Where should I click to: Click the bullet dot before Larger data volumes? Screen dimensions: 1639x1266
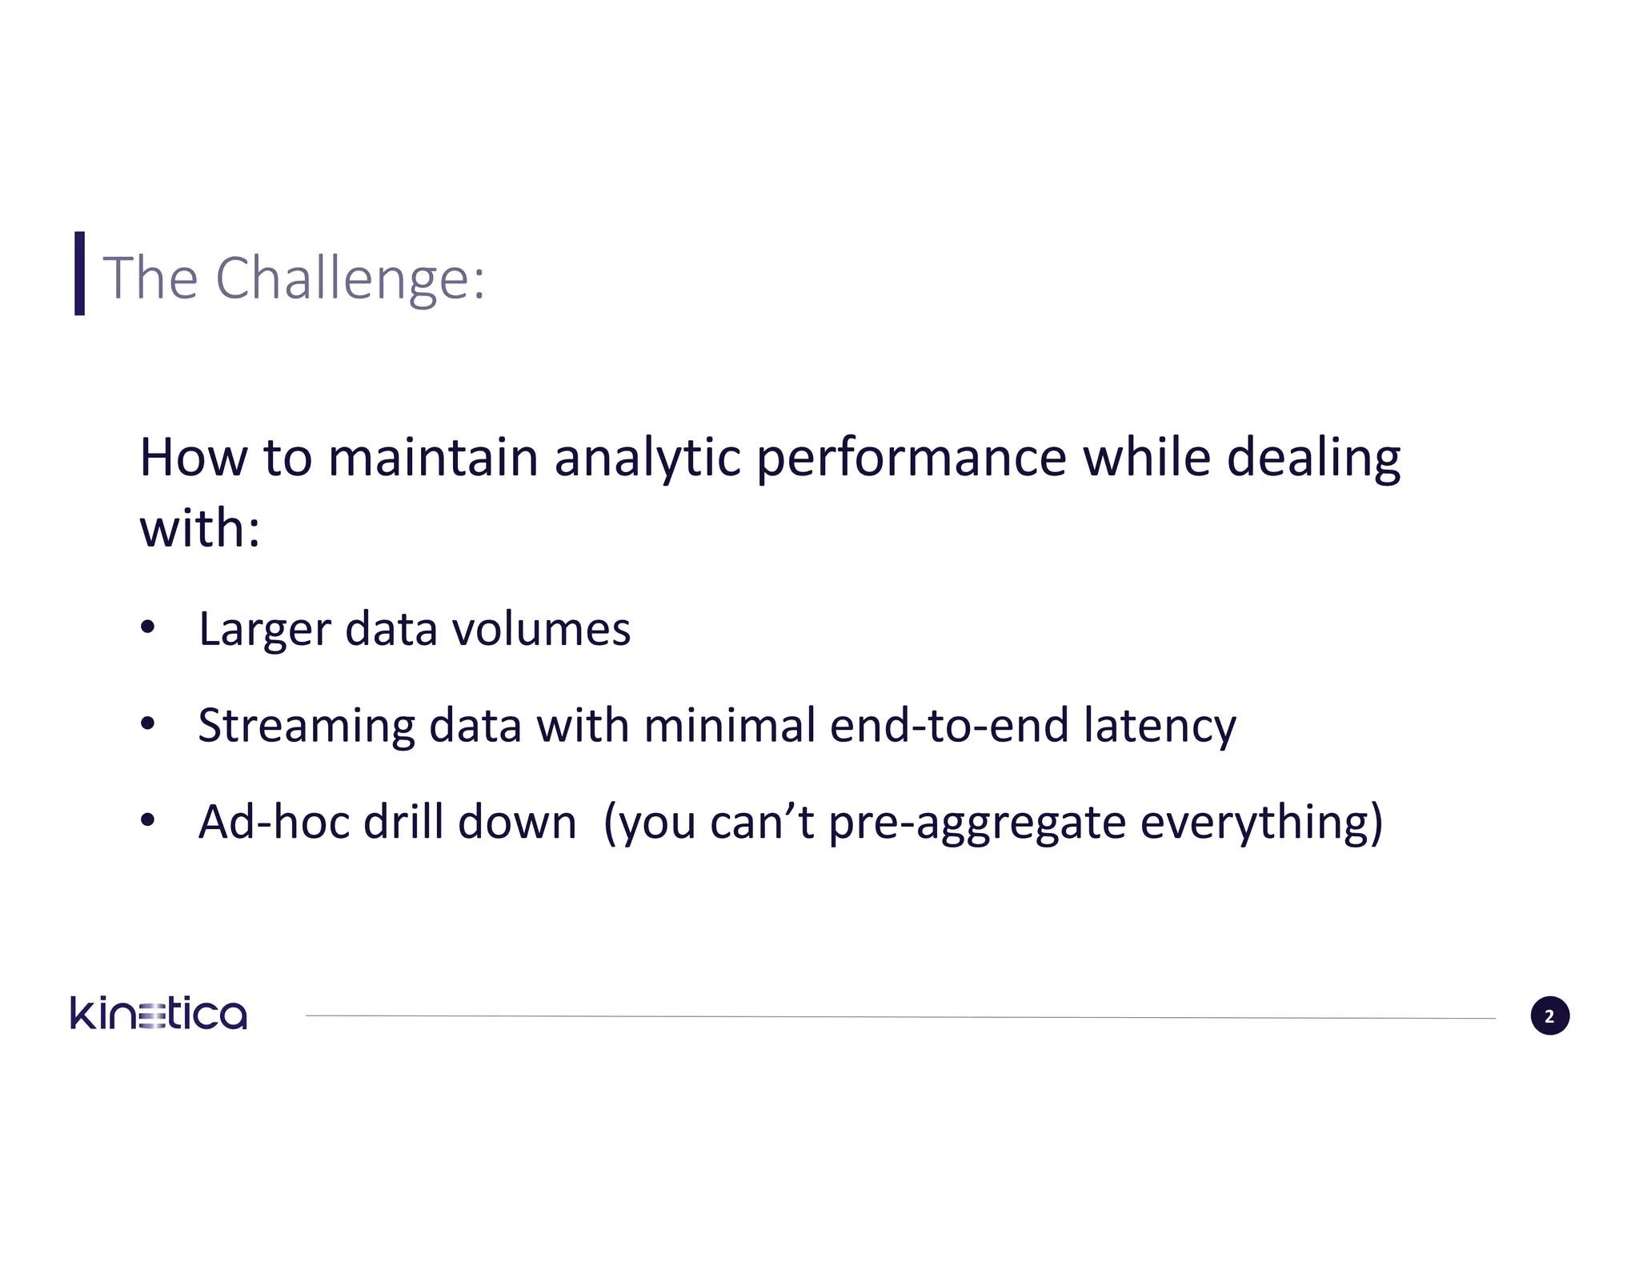(147, 628)
